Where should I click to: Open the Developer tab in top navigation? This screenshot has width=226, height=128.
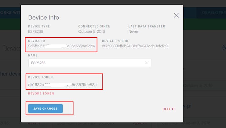(x=214, y=13)
